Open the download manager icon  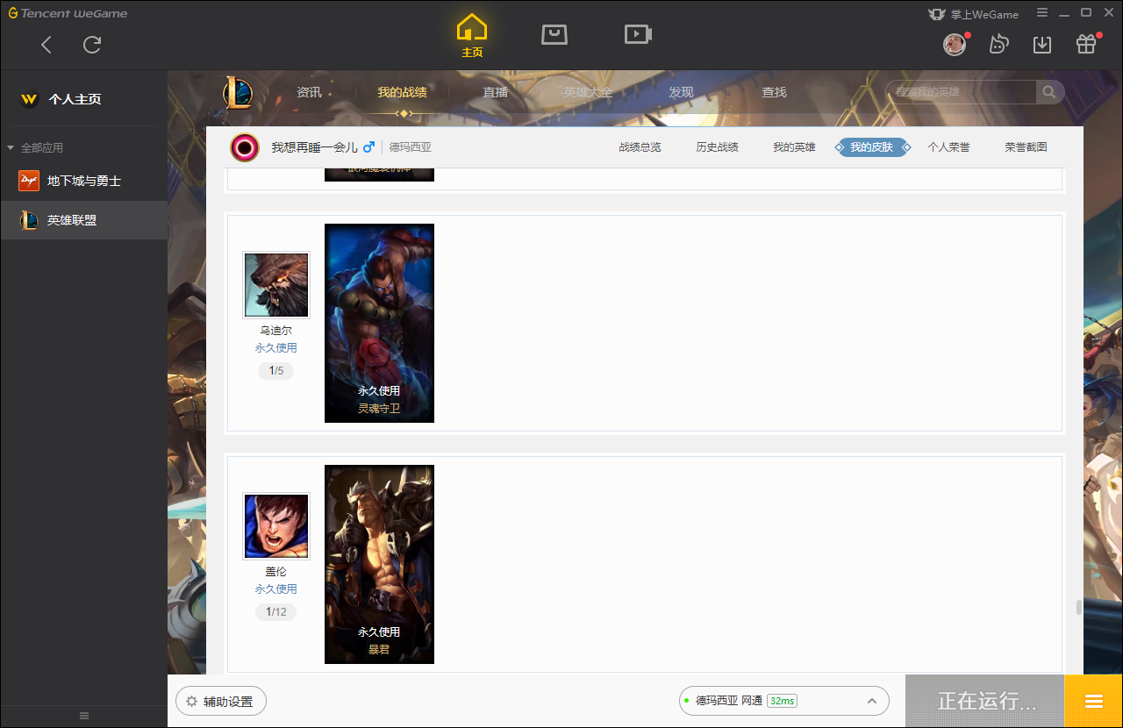tap(1042, 44)
